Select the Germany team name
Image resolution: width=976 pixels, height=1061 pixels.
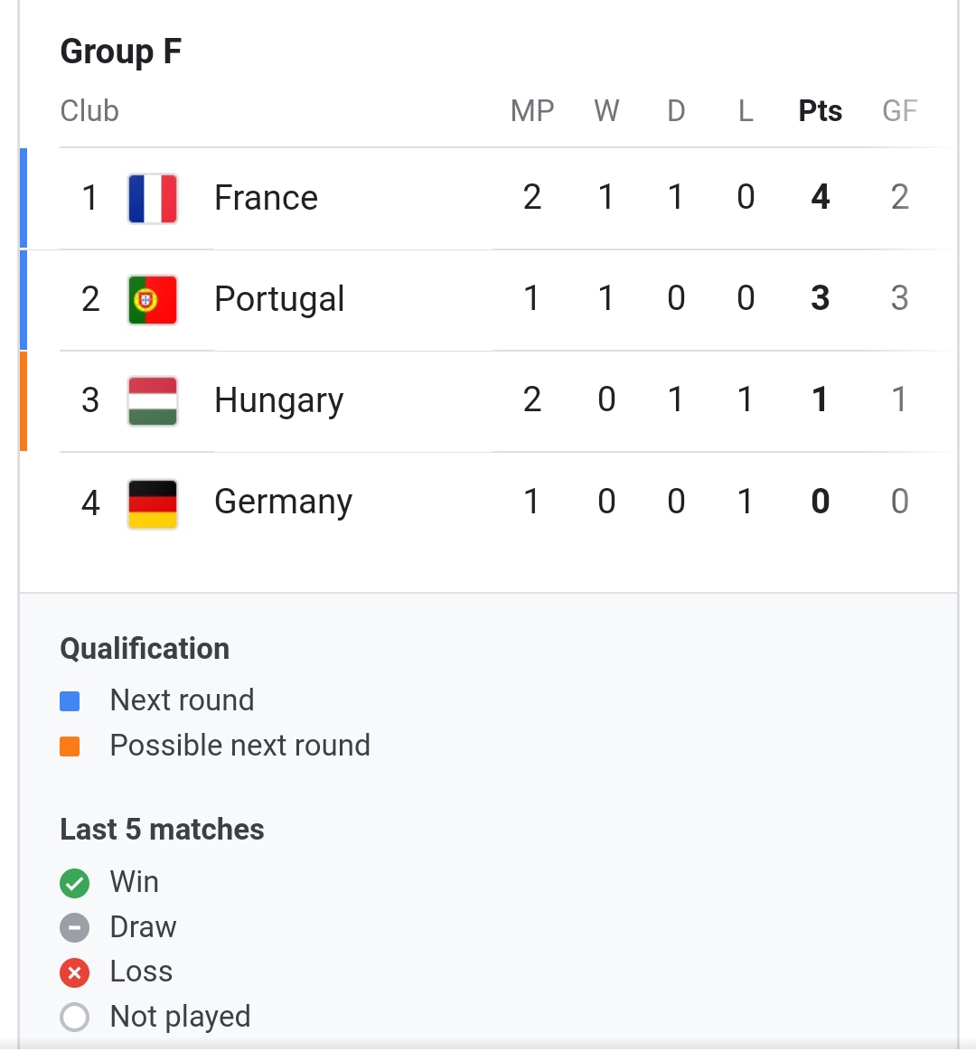(283, 502)
